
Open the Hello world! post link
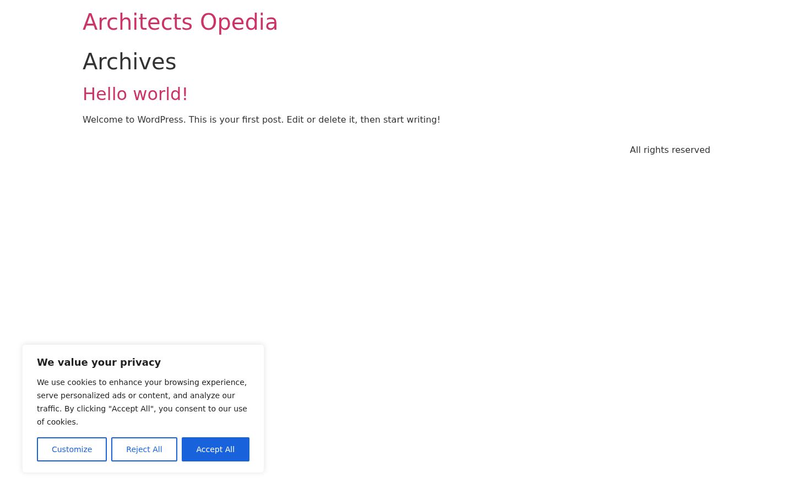tap(135, 94)
